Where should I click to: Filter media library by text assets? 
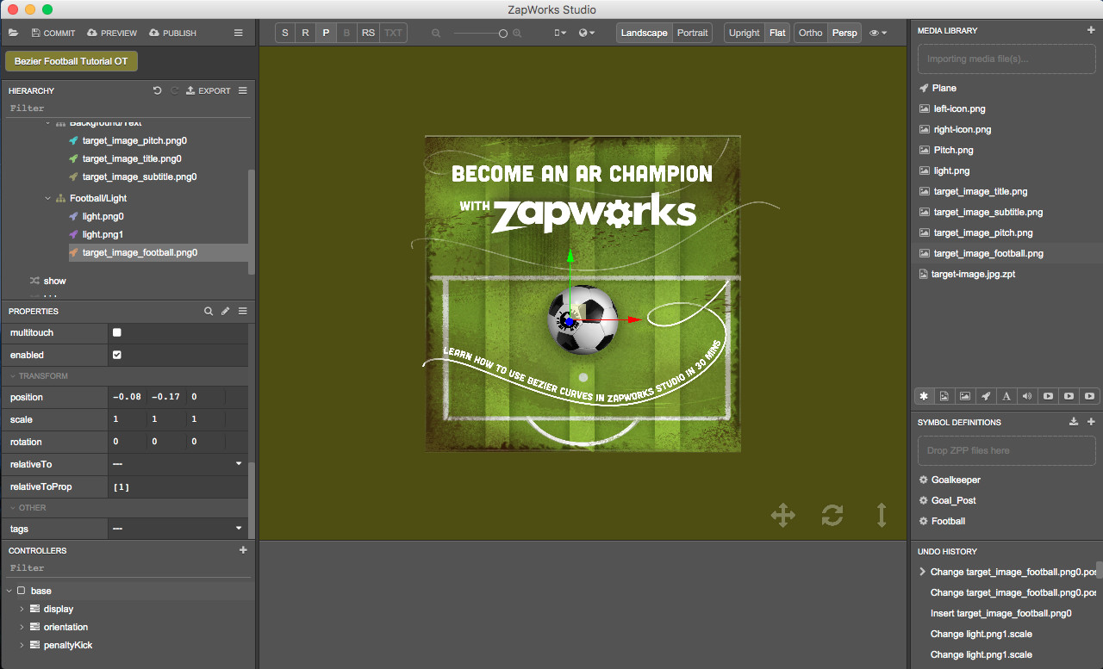coord(1006,395)
